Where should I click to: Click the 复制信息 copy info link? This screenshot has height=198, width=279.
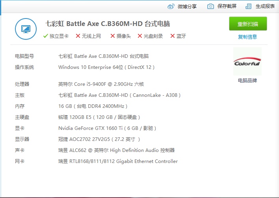(247, 37)
